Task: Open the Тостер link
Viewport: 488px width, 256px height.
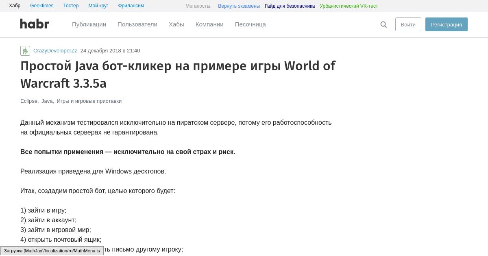Action: [x=71, y=6]
